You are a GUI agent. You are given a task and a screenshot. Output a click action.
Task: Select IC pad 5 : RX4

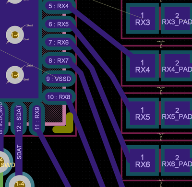click(59, 6)
